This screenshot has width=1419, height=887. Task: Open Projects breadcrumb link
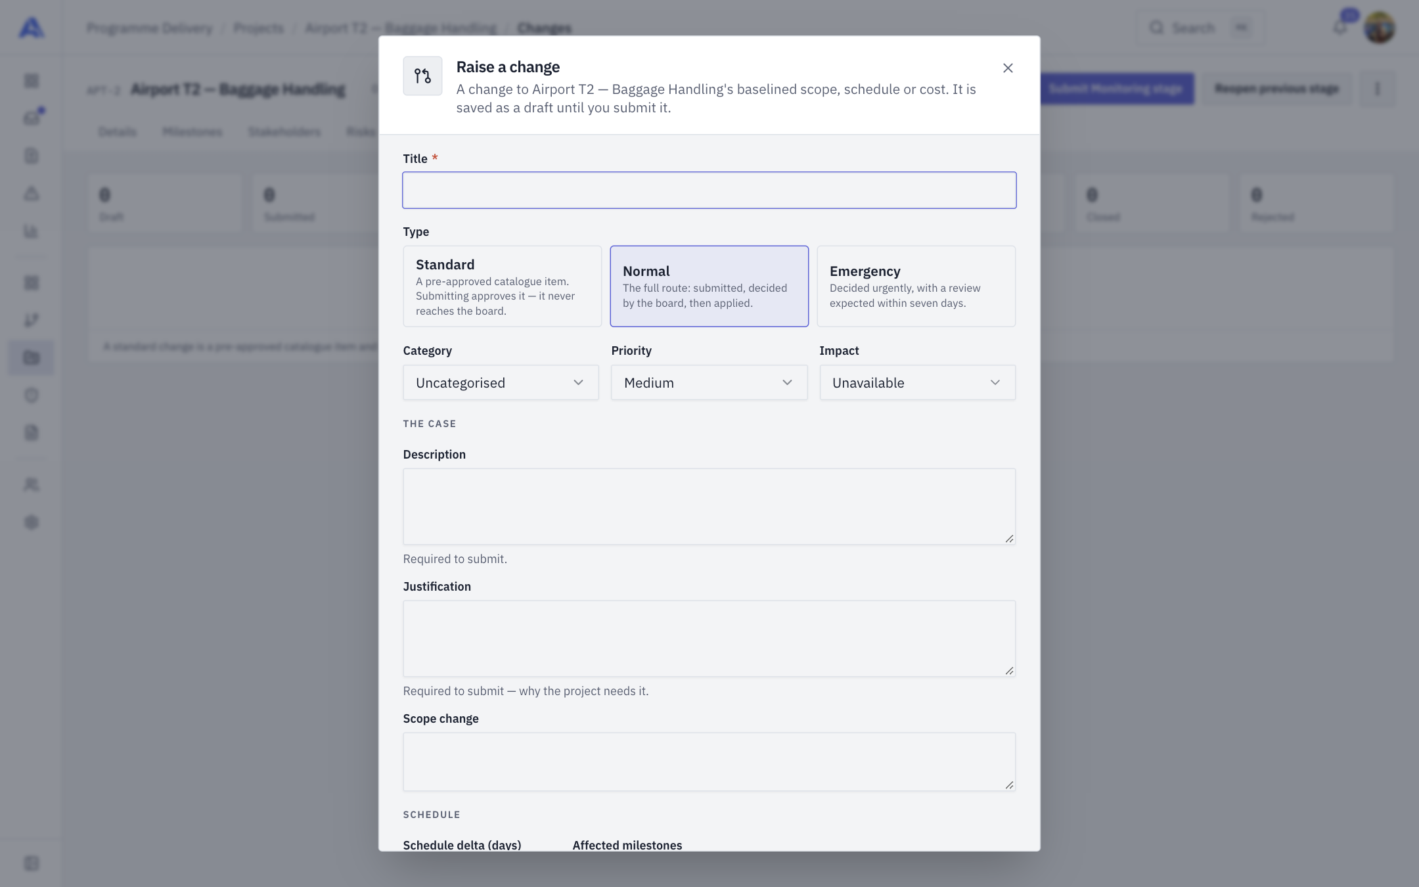coord(259,28)
